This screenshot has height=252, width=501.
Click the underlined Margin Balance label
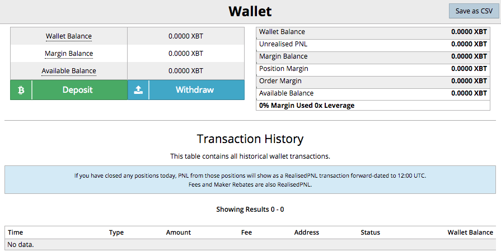(69, 54)
